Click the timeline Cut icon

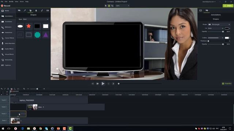coord(8,89)
